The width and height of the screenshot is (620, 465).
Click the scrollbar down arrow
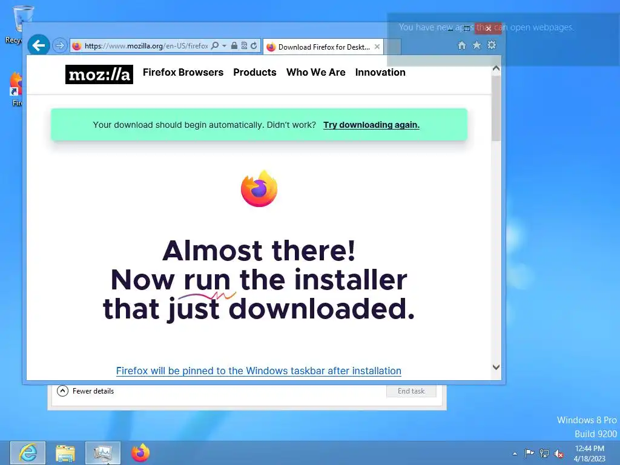coord(496,368)
